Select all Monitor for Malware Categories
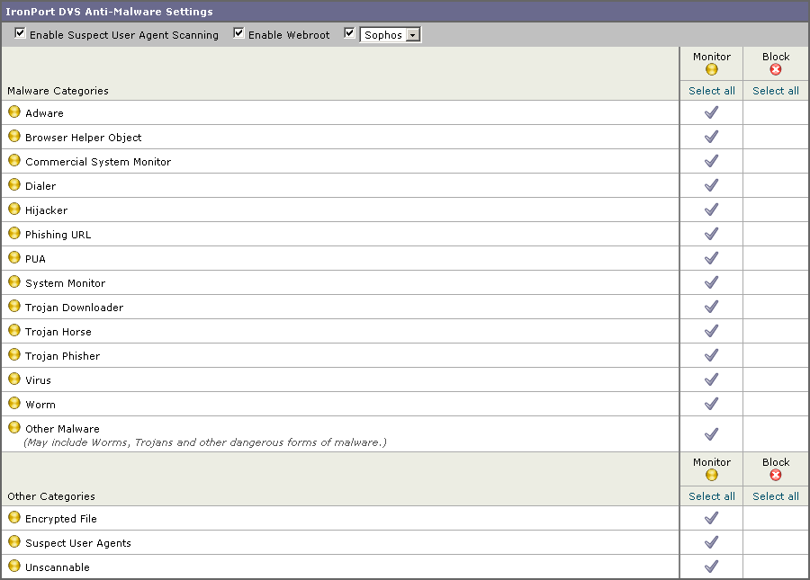Screen dimensions: 810x580 click(712, 91)
